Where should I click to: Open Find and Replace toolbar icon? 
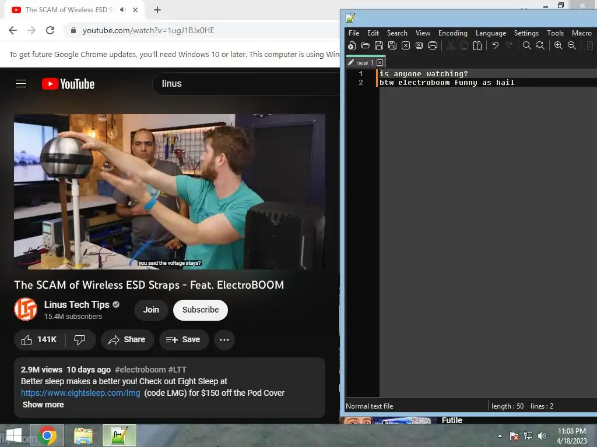[540, 45]
